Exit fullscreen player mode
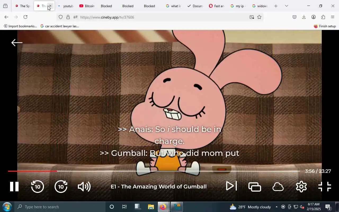 point(325,187)
